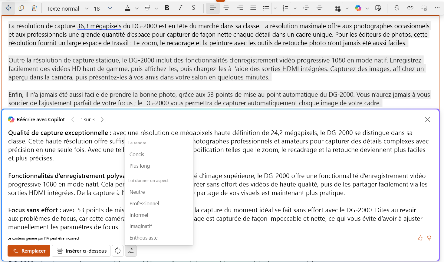Click the insert link icon
Image resolution: width=444 pixels, height=262 pixels.
[x=410, y=8]
